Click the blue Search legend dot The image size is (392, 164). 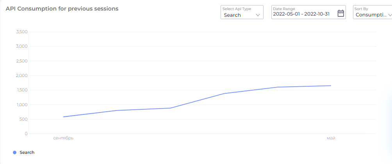tap(14, 153)
